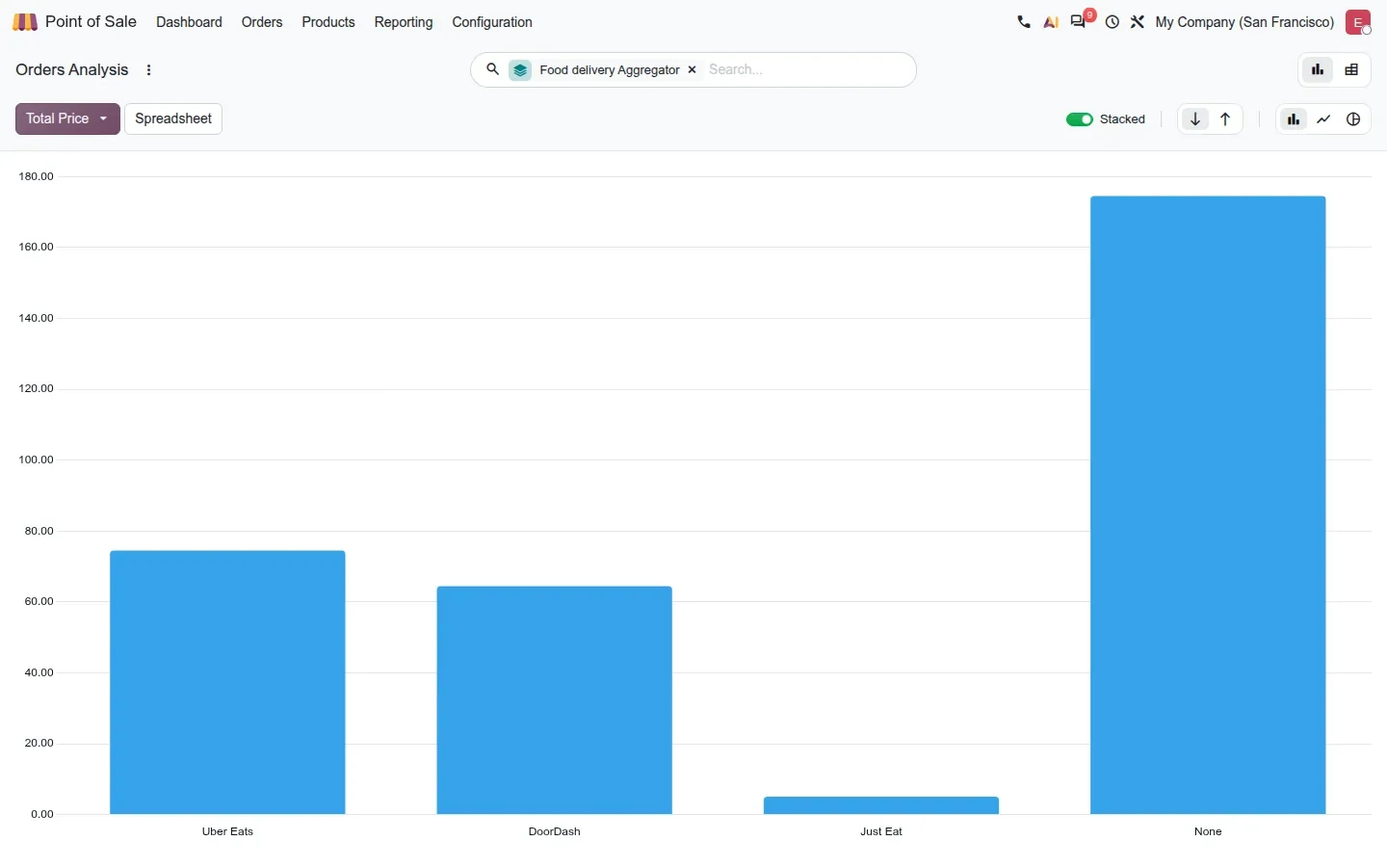Click the Spreadsheet button

[173, 118]
